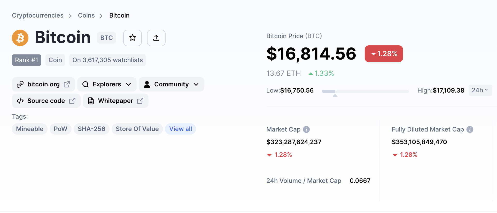Open the 24h time range dropdown
This screenshot has width=497, height=213.
pyautogui.click(x=480, y=90)
